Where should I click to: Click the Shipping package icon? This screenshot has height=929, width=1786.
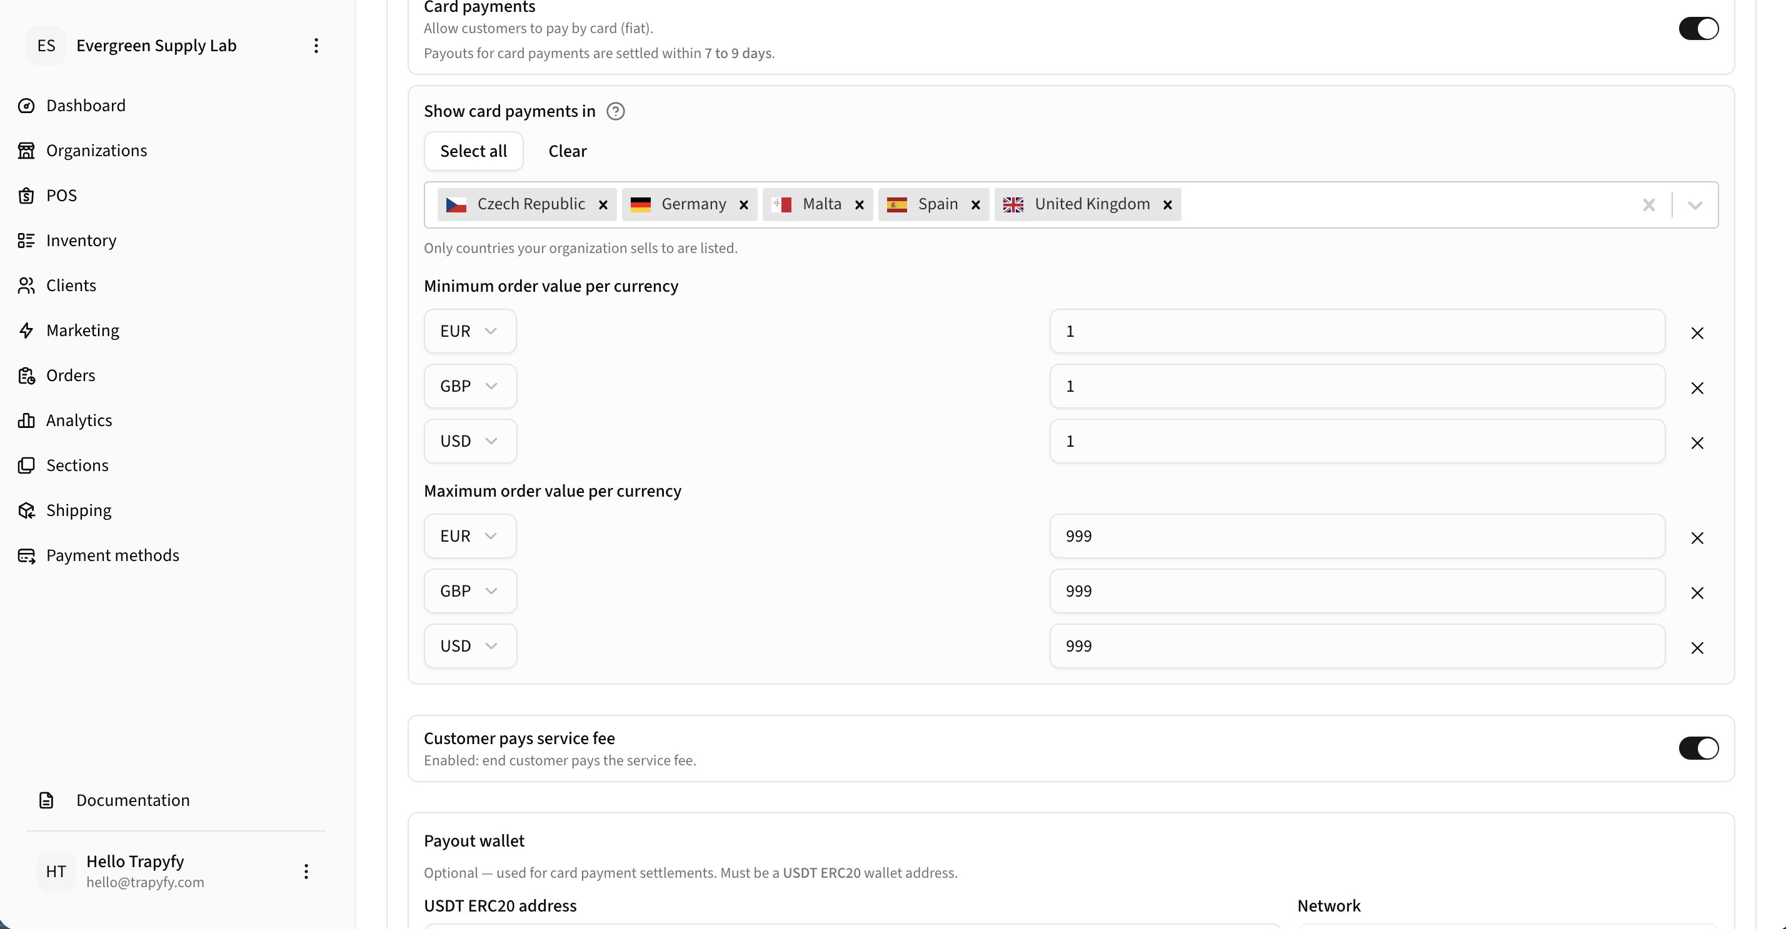point(26,510)
